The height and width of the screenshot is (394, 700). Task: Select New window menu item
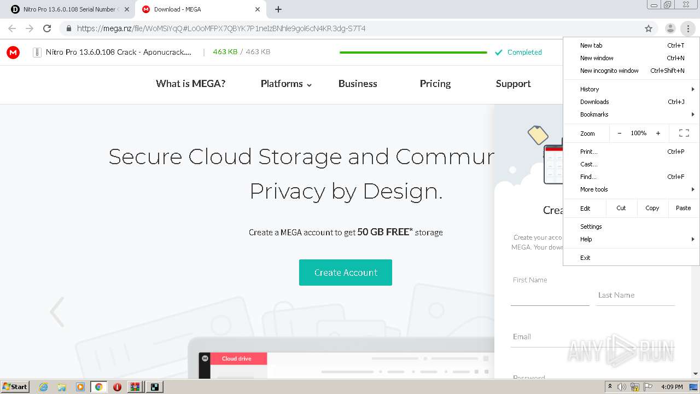click(631, 58)
